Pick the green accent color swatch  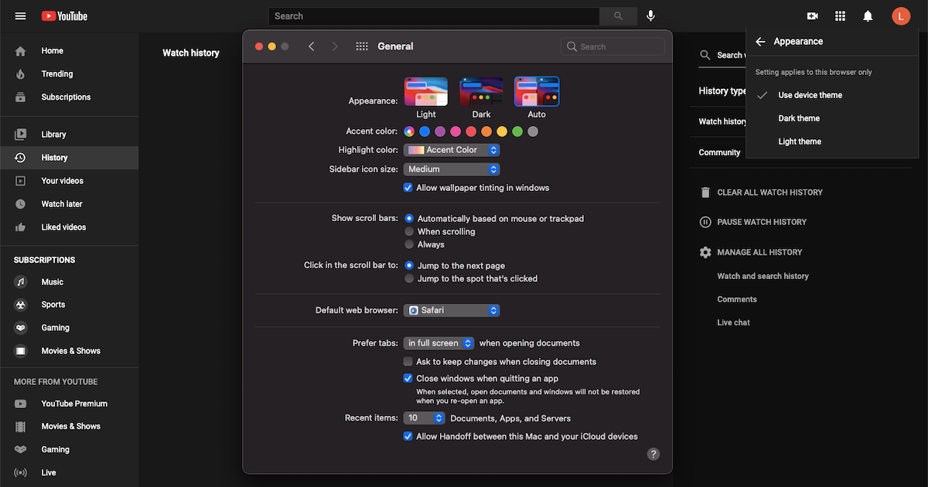pyautogui.click(x=517, y=131)
